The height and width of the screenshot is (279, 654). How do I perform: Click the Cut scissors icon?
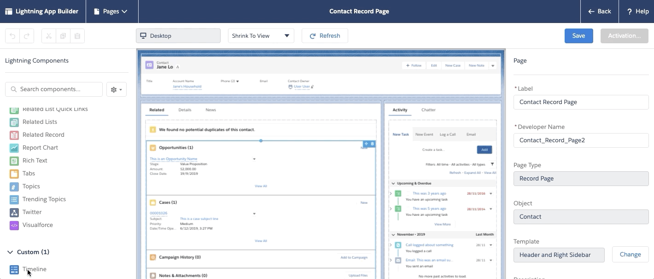(49, 36)
